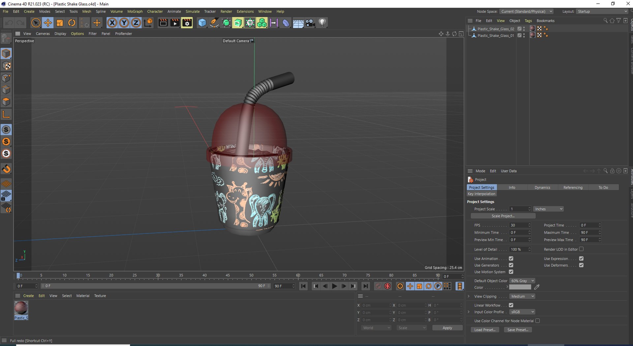The height and width of the screenshot is (346, 633).
Task: Open the Layout Startup dropdown
Action: pyautogui.click(x=602, y=11)
